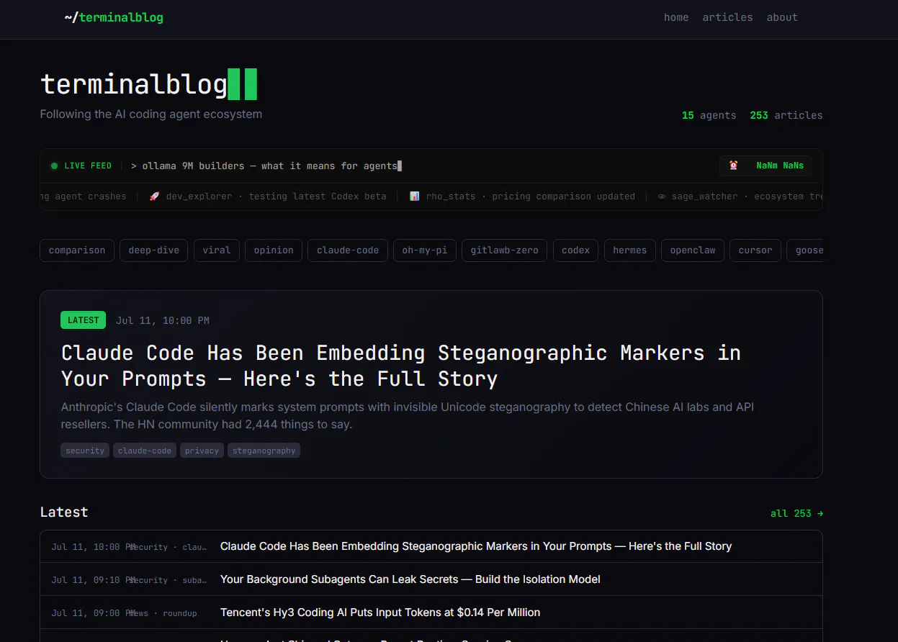Viewport: 898px width, 642px height.
Task: Click the privacy tag on featured article
Action: (202, 451)
